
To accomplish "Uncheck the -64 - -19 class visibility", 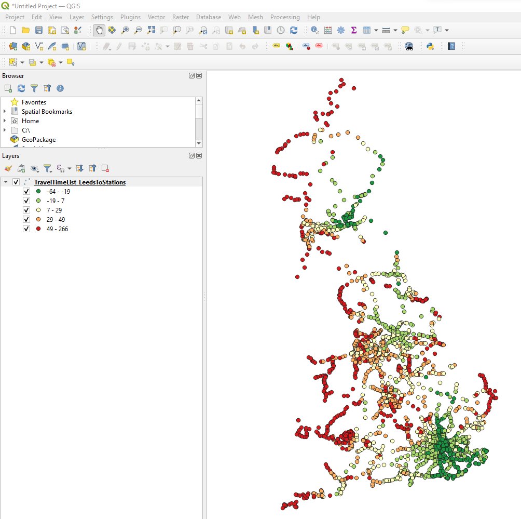I will tap(26, 191).
